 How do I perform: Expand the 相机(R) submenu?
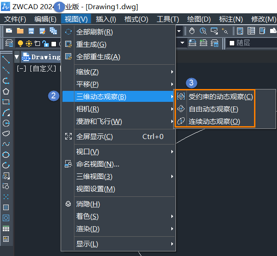pos(119,109)
